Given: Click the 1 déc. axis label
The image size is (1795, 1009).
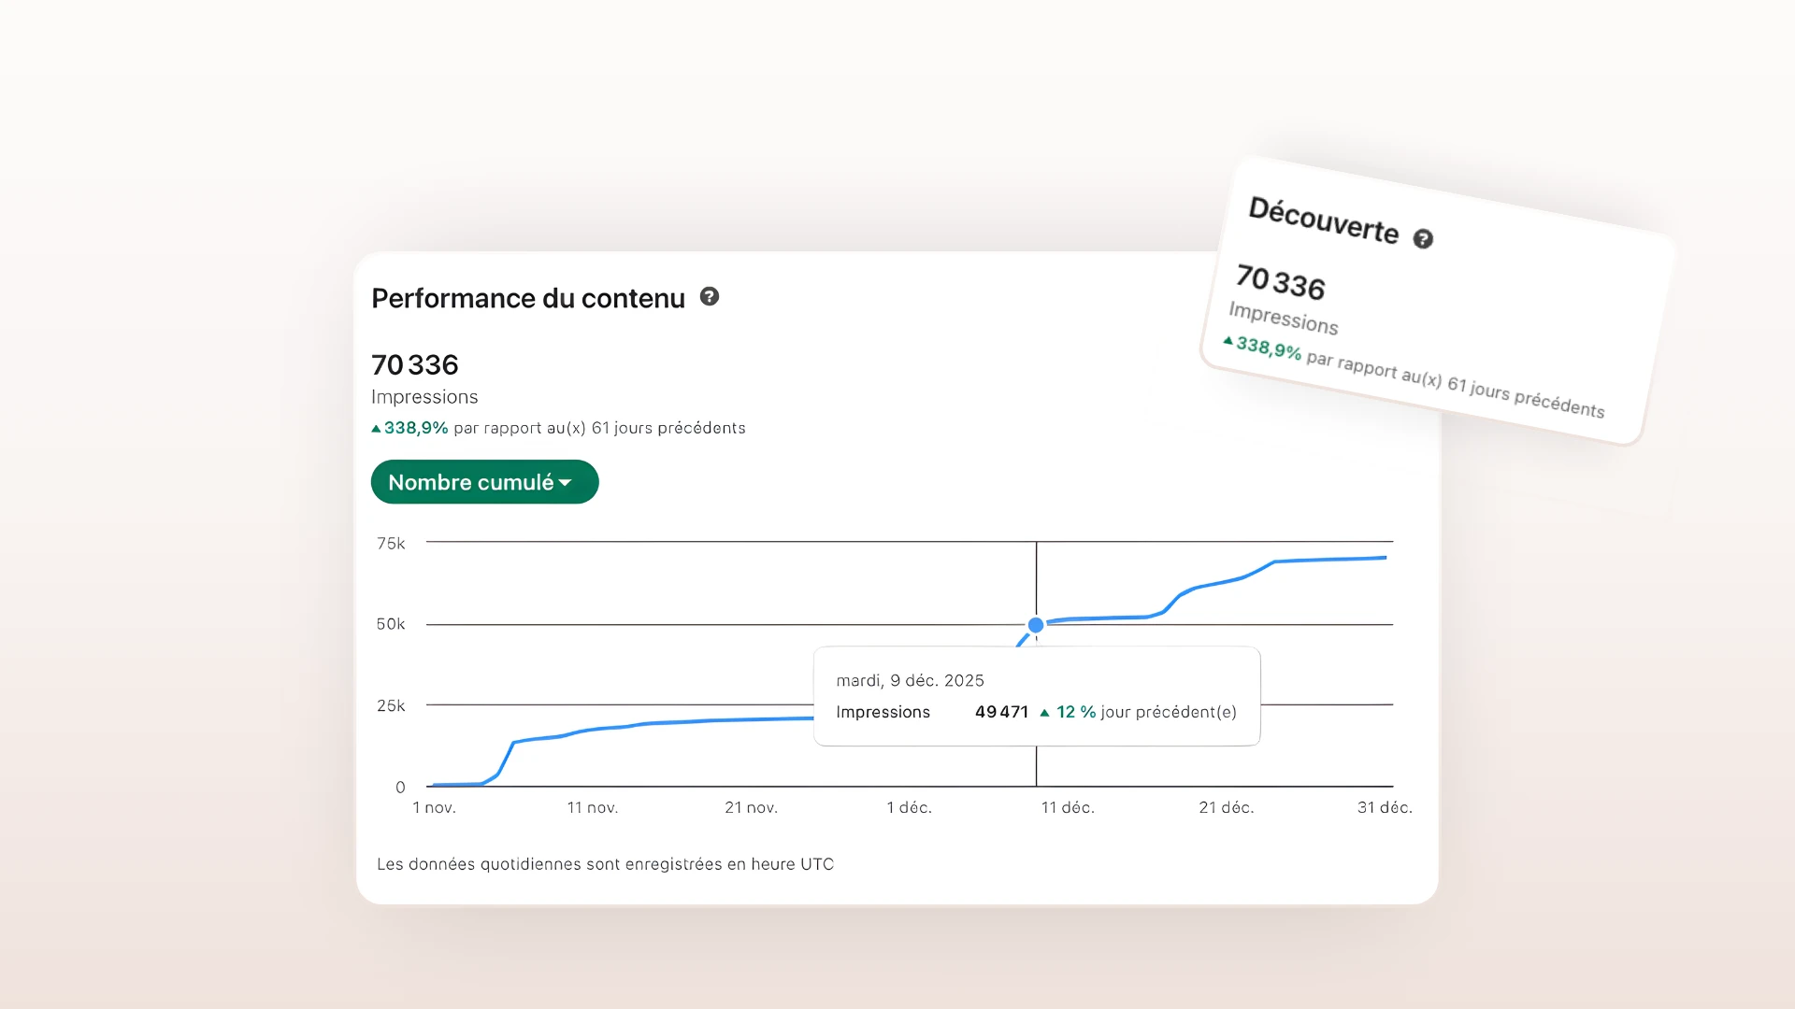Looking at the screenshot, I should 909,807.
